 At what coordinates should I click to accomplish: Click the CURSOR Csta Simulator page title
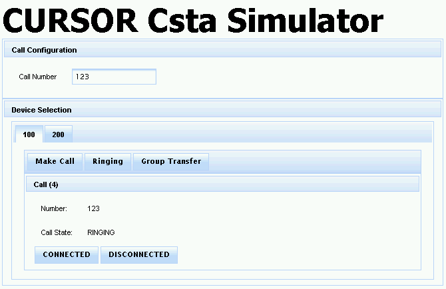click(x=193, y=20)
